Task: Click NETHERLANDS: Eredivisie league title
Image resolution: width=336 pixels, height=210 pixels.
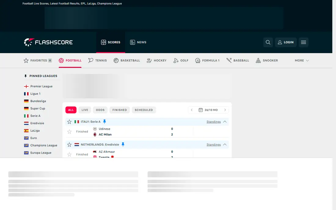Action: 100,145
